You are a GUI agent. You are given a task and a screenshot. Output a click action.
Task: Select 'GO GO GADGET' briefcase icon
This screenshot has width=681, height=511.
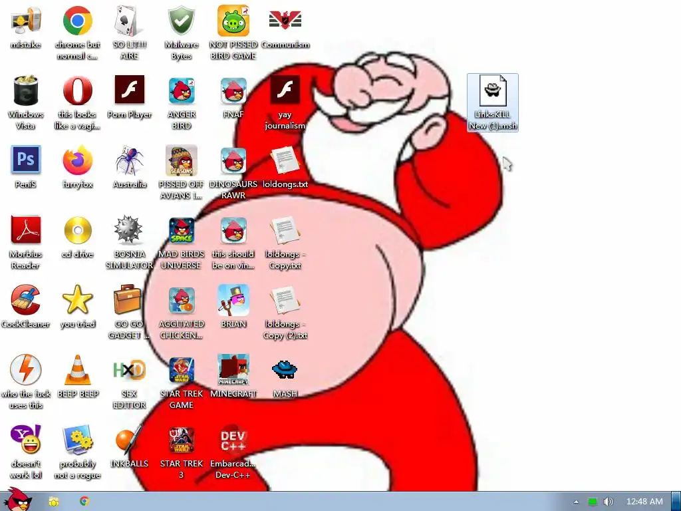(x=128, y=300)
